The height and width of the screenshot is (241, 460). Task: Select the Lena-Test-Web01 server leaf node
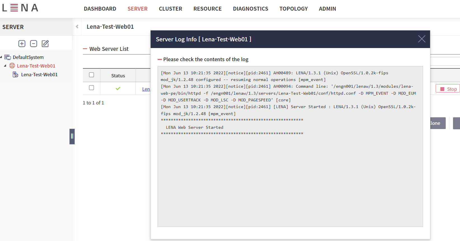click(39, 75)
